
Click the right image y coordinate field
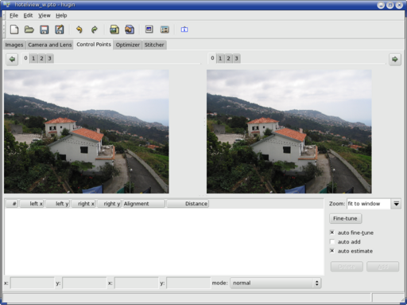click(188, 283)
